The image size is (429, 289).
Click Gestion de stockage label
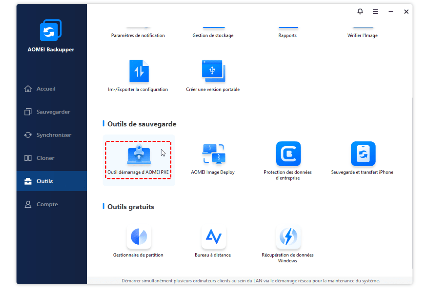(x=213, y=36)
